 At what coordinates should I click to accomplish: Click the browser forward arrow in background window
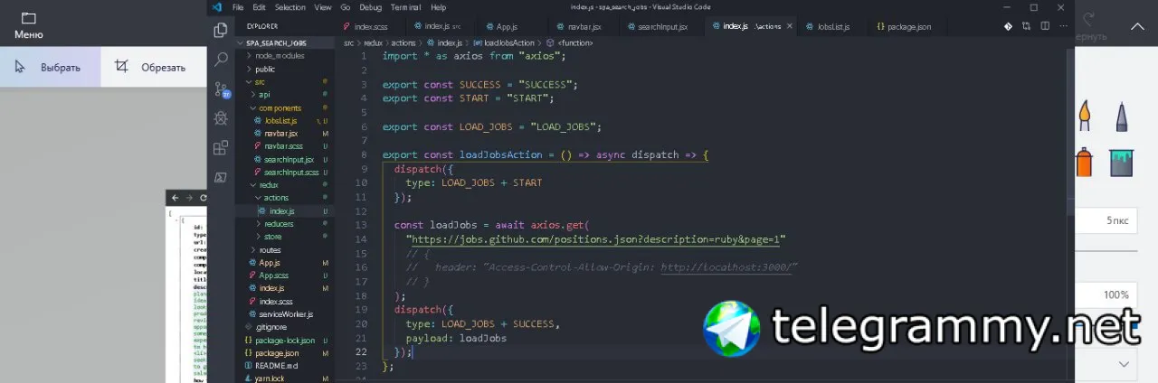coord(188,198)
